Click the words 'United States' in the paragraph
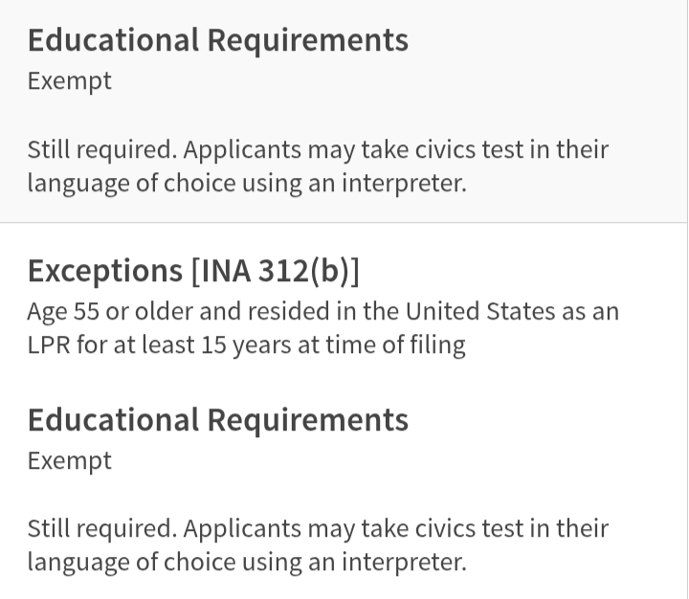 pos(479,312)
